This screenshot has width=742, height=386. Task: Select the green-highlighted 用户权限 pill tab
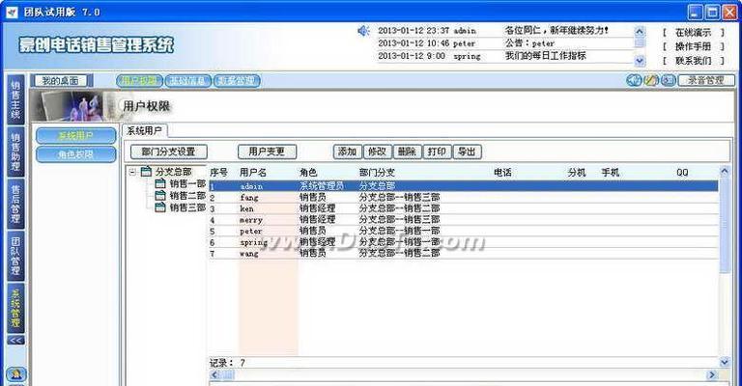pos(139,81)
